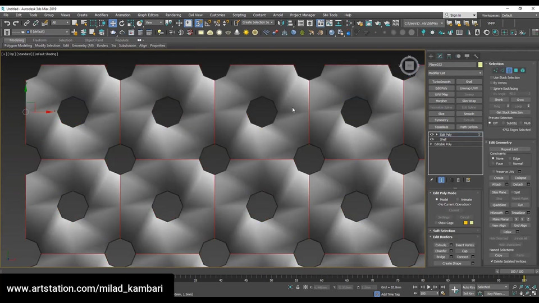Select the Rectangular Selection Region icon
This screenshot has width=539, height=303.
pyautogui.click(x=93, y=23)
